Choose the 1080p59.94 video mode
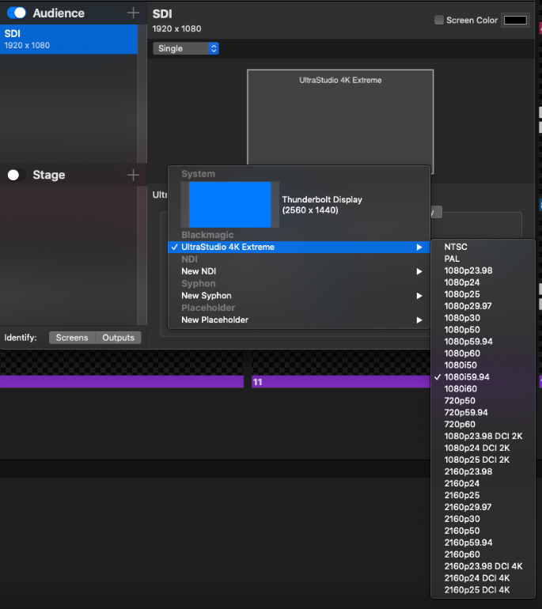 [x=467, y=342]
